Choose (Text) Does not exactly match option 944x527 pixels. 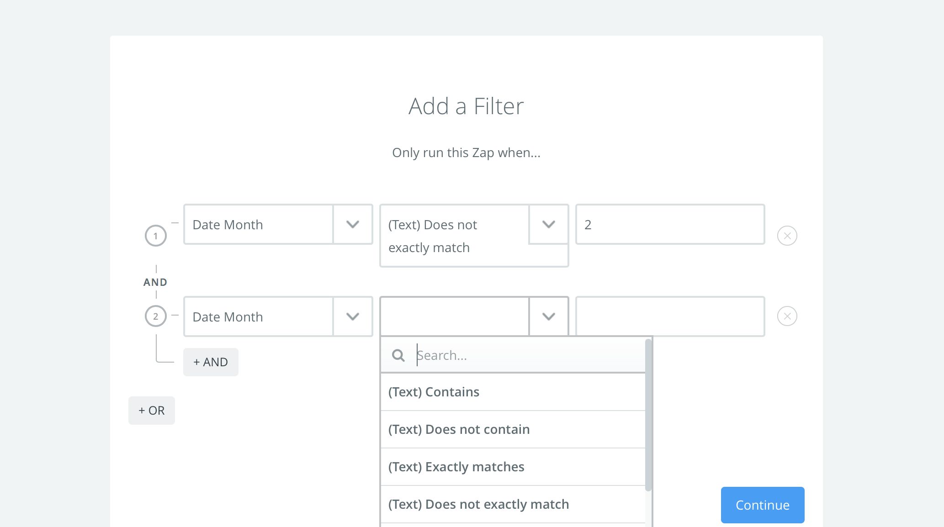point(513,504)
